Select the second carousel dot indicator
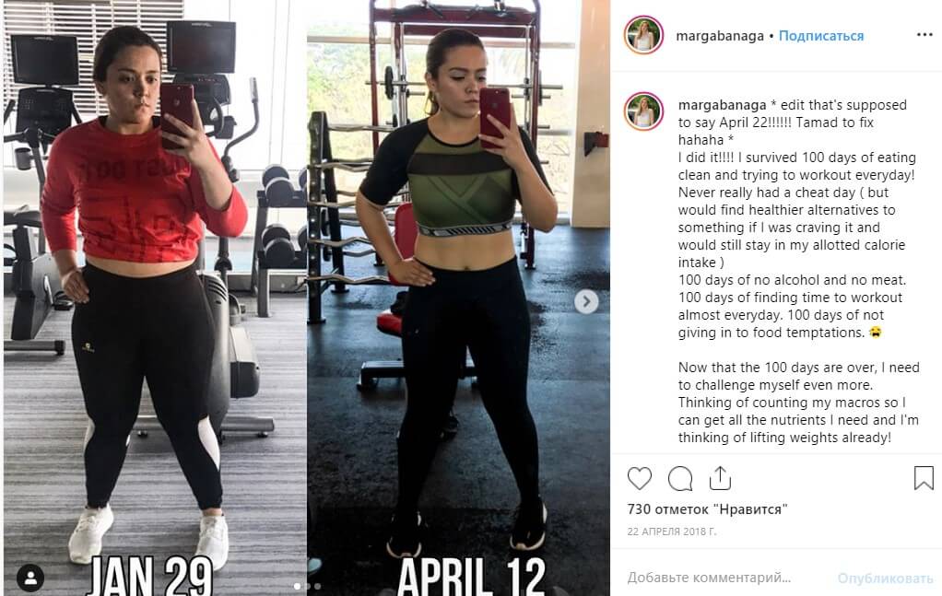Viewport: 942px width, 596px height. [308, 586]
